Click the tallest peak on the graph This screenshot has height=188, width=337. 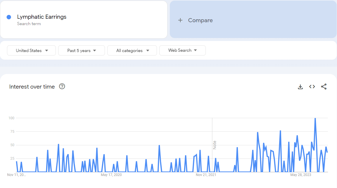tap(315, 119)
